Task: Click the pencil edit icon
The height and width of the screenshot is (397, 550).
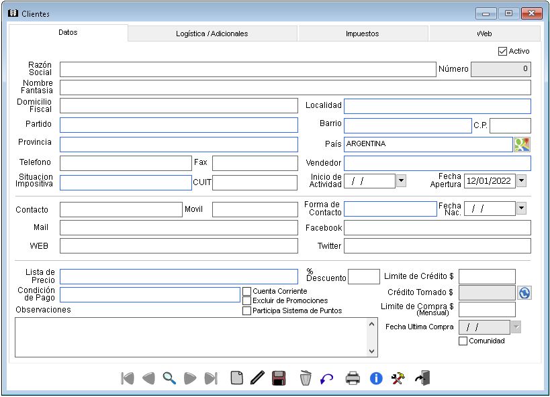Action: (257, 378)
